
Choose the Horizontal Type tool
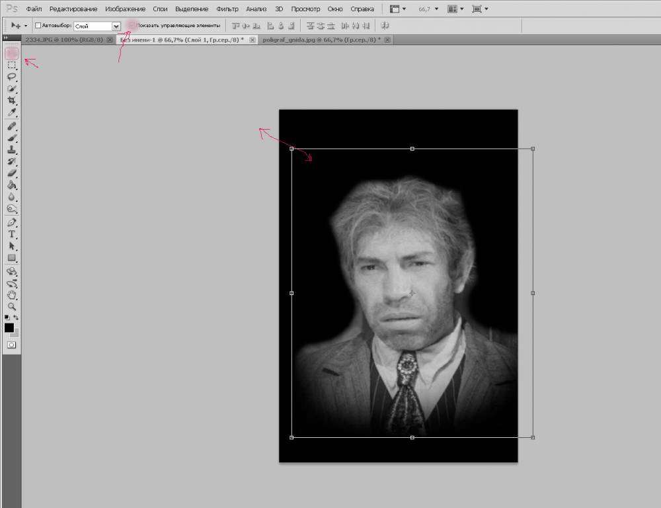pyautogui.click(x=11, y=234)
